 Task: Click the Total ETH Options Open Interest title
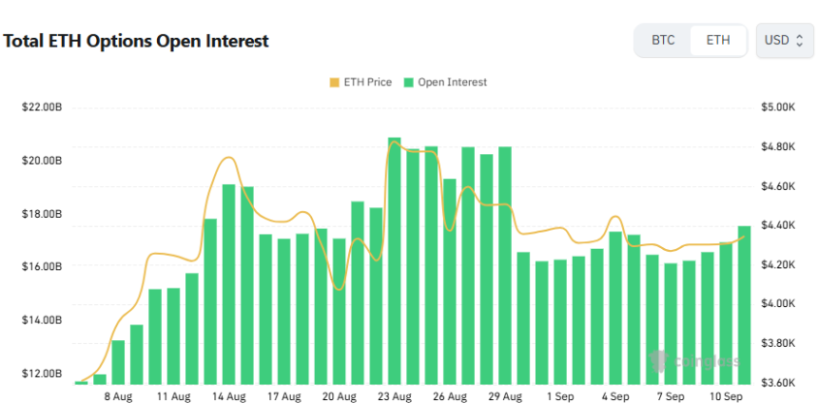coord(136,41)
